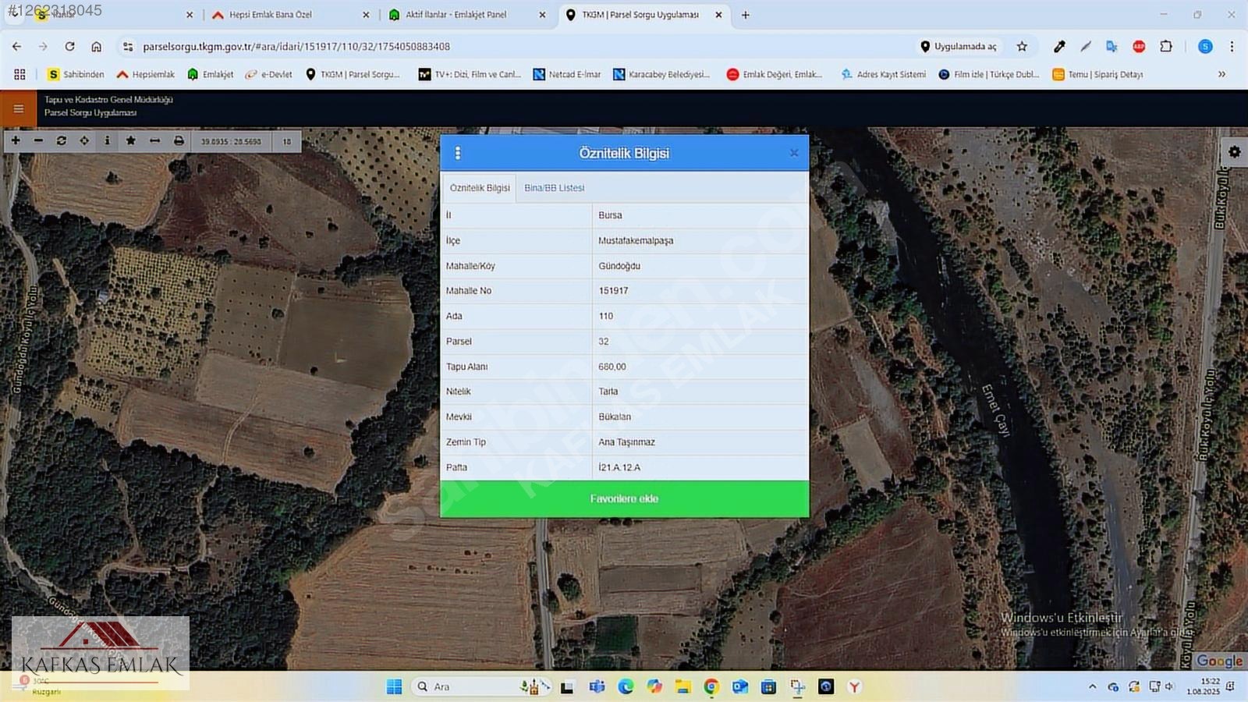Go back to the previous page
The height and width of the screenshot is (702, 1248).
click(16, 47)
